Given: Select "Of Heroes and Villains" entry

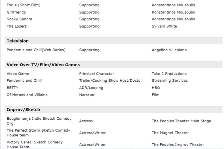Looking at the screenshot, I should pyautogui.click(x=27, y=95).
